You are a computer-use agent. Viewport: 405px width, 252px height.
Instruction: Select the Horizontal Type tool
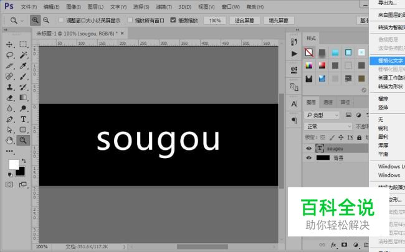(x=23, y=119)
